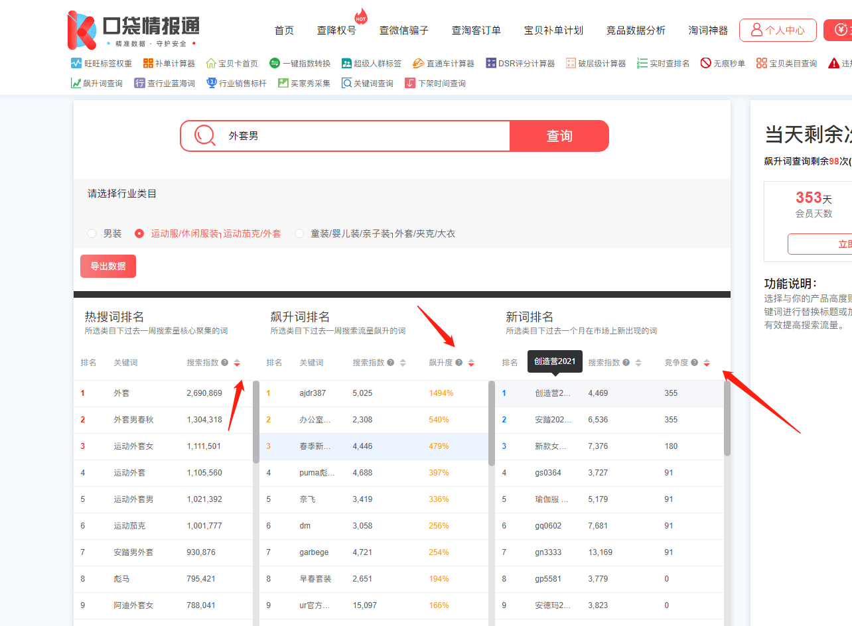Click the 导出数据 export button

[x=108, y=266]
